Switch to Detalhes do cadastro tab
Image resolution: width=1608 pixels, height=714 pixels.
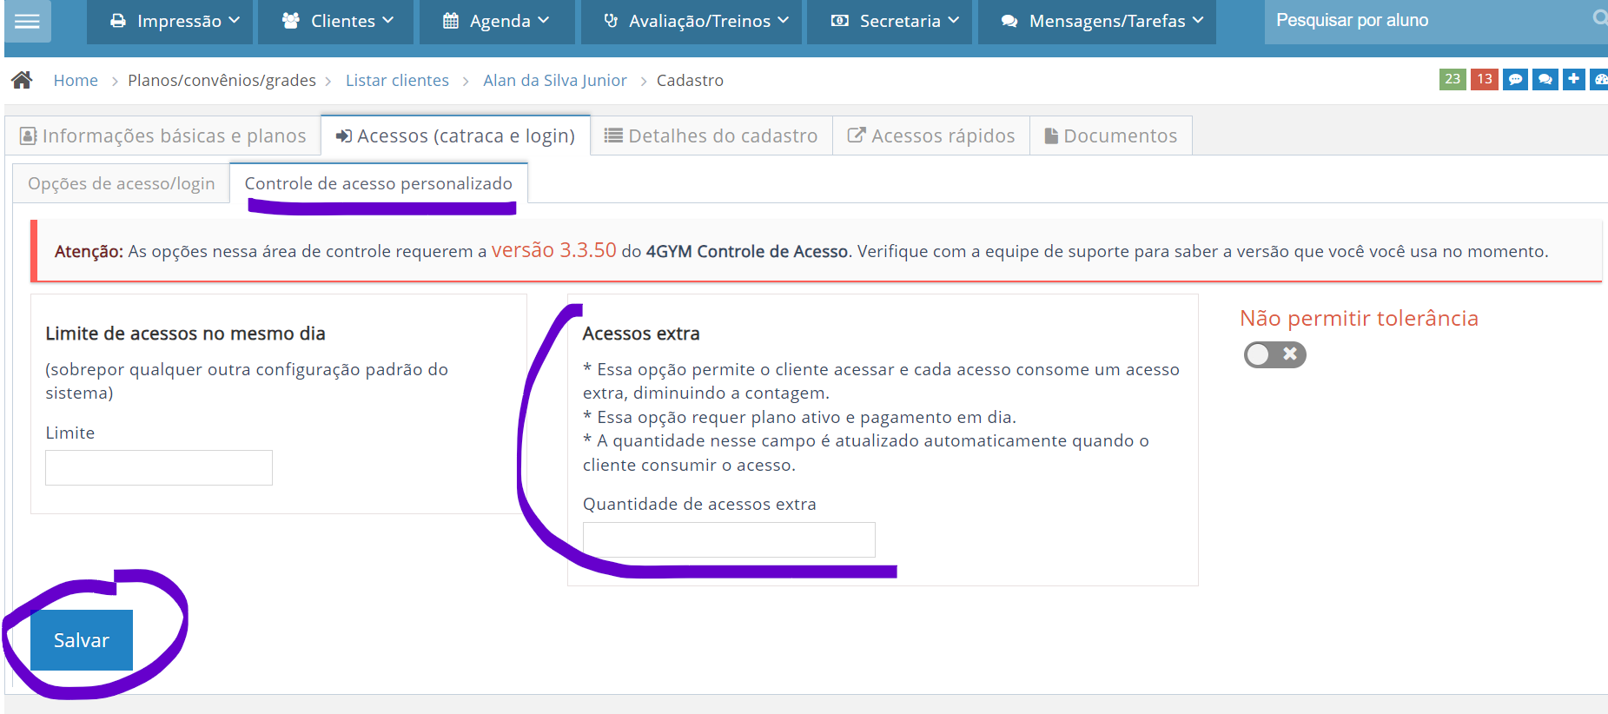[x=711, y=136]
